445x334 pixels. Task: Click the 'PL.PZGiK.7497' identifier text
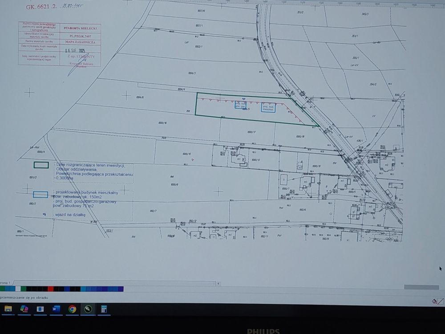tap(80, 37)
